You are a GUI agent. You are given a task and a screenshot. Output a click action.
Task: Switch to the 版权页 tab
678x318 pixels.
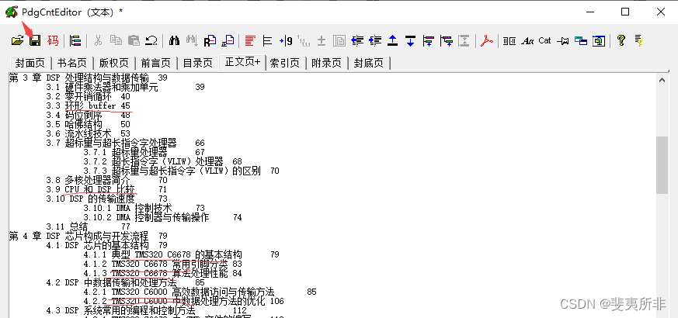pos(114,63)
